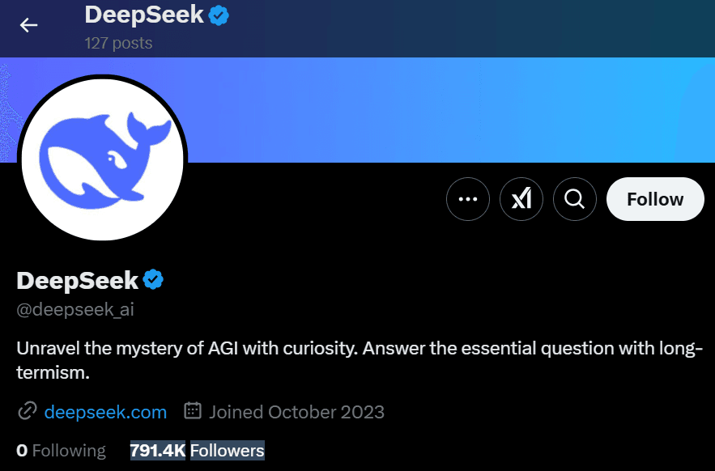Click the Grok xAI icon
The height and width of the screenshot is (471, 715).
click(x=521, y=199)
